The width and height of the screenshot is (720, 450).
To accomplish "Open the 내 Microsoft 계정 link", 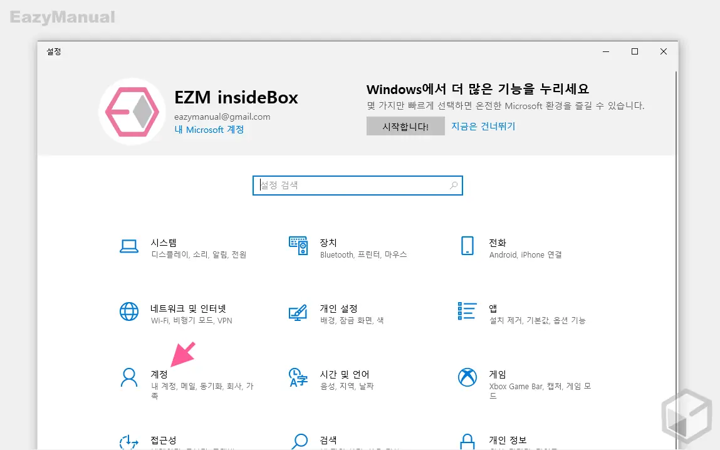I will click(209, 130).
